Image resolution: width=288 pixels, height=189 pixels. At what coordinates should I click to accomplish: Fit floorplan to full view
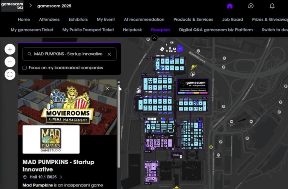10,74
